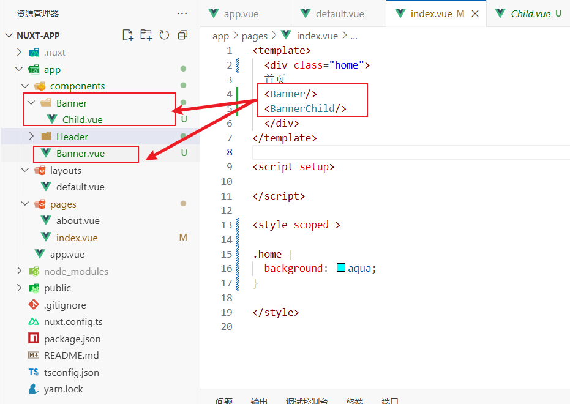Refresh the explorer file tree
Viewport: 570px width, 404px height.
(x=164, y=35)
